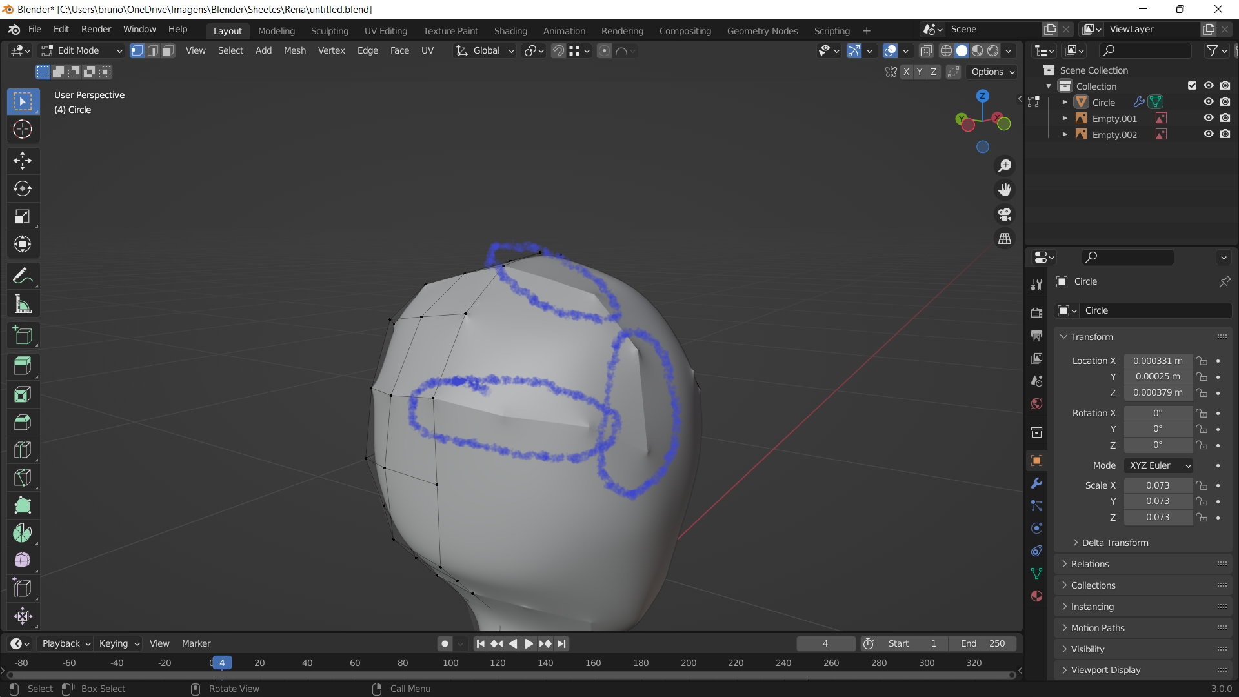The width and height of the screenshot is (1239, 697).
Task: Hide the Circle object in viewport
Action: 1209,102
